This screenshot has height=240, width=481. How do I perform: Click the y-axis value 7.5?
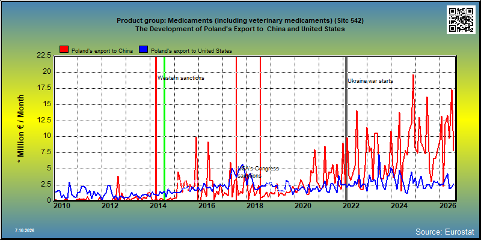click(46, 152)
